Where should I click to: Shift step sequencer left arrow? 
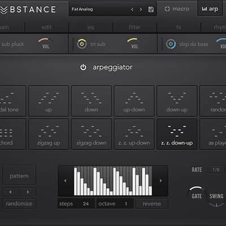pos(66,181)
